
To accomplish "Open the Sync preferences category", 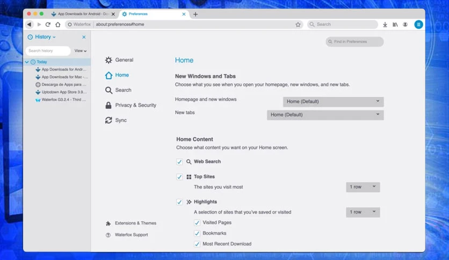I will pyautogui.click(x=116, y=120).
